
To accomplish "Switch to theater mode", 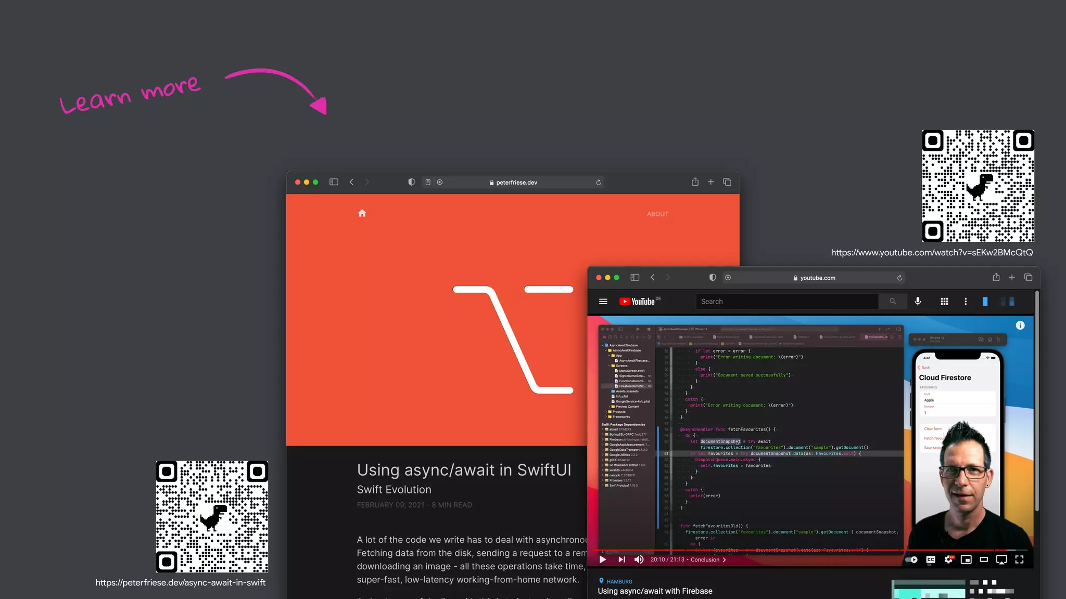I will (x=984, y=560).
